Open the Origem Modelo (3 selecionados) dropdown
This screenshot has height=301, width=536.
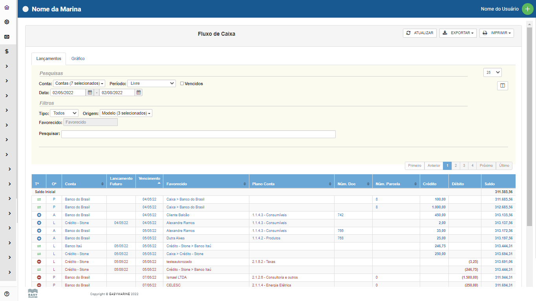[126, 113]
